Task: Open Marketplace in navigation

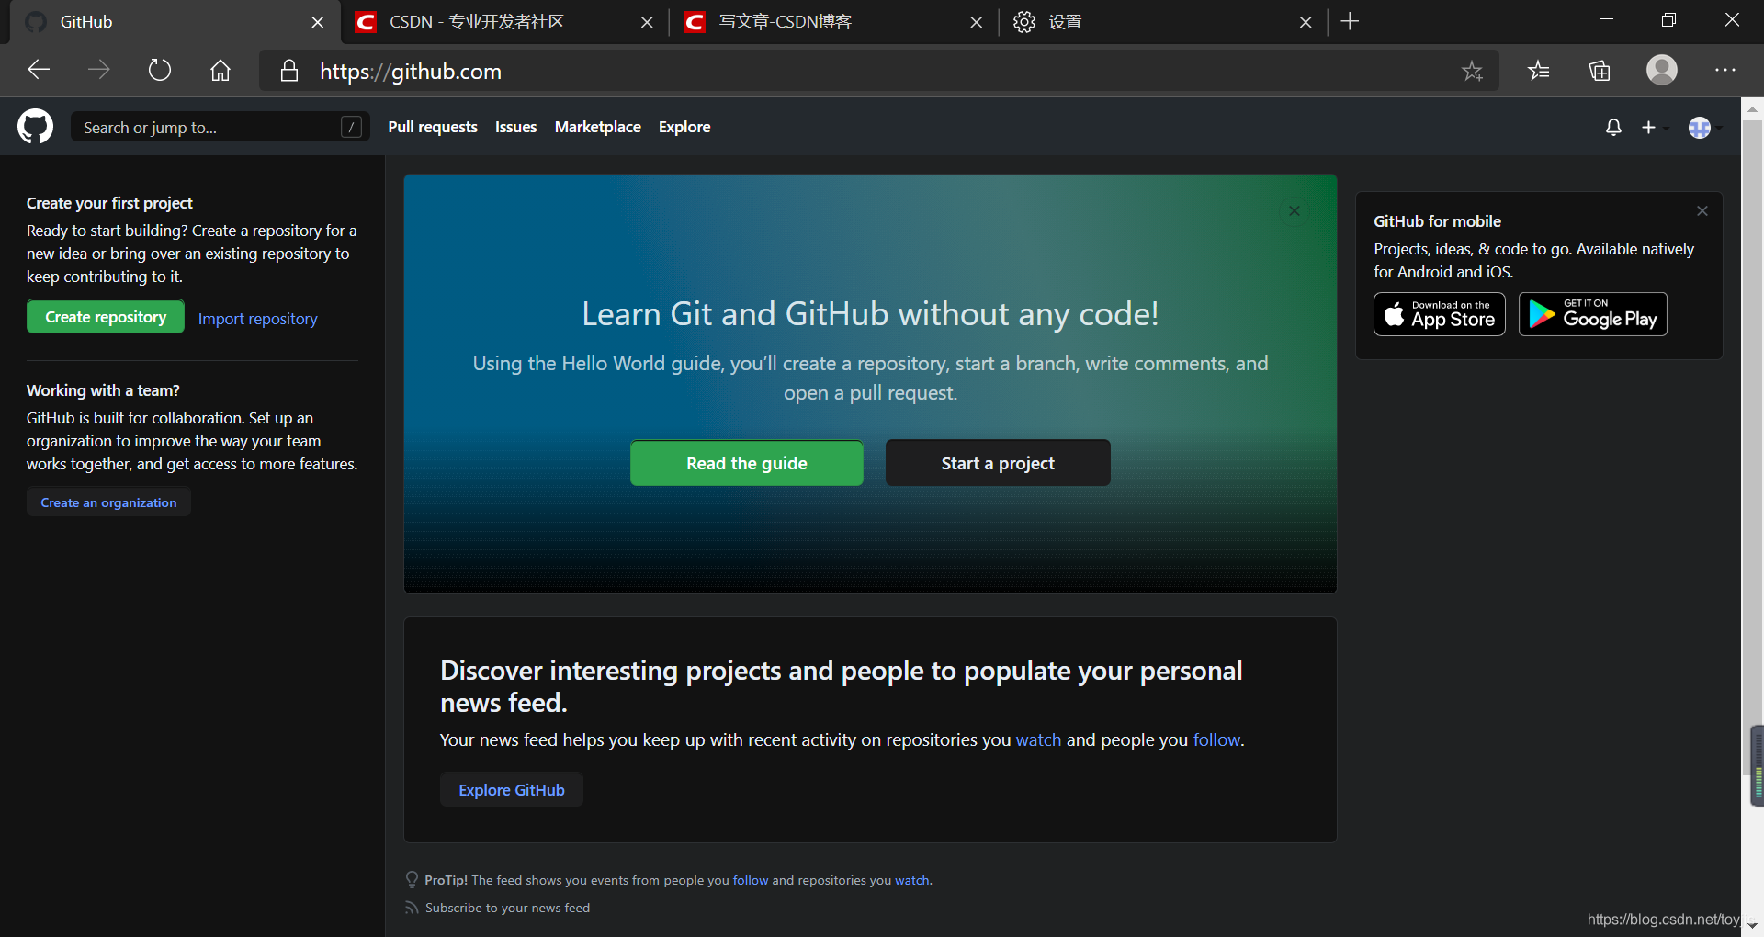Action: [x=597, y=127]
